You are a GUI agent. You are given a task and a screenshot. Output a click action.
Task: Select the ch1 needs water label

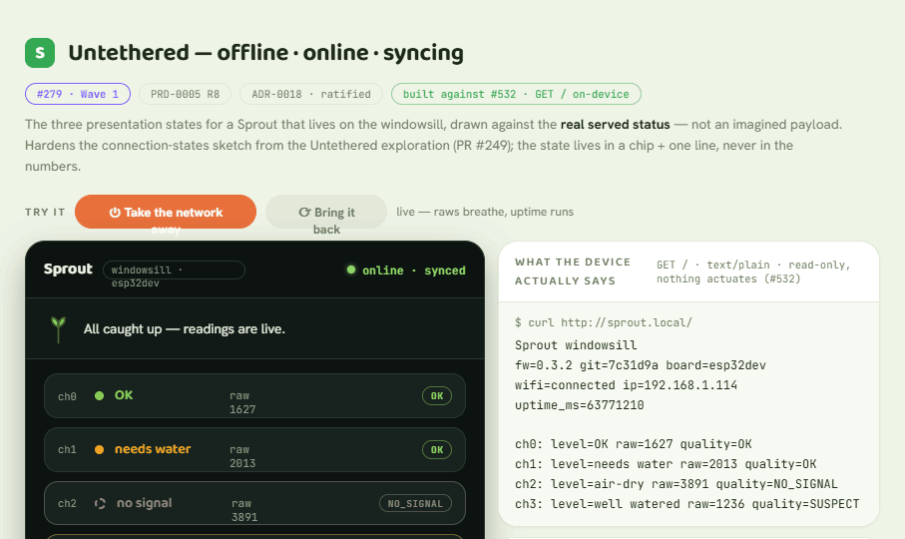[153, 449]
